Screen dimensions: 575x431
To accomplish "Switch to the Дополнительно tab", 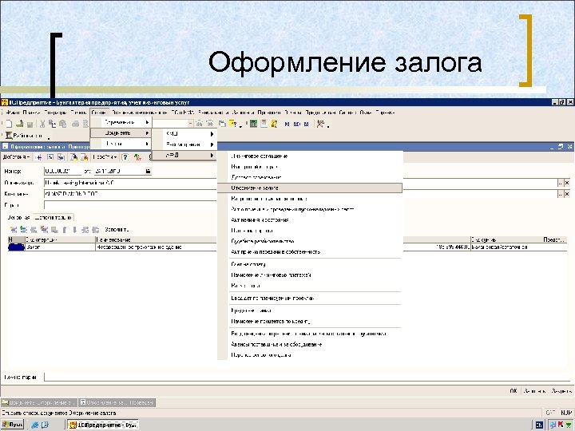I will [54, 218].
